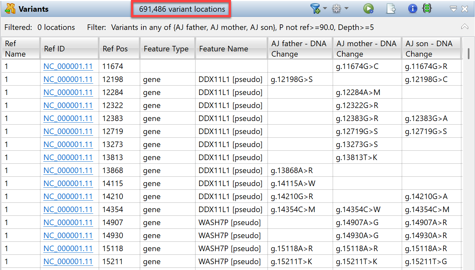Open NC_000001.11 link in row 14210
Screen dimensions: 475x270
click(x=68, y=196)
